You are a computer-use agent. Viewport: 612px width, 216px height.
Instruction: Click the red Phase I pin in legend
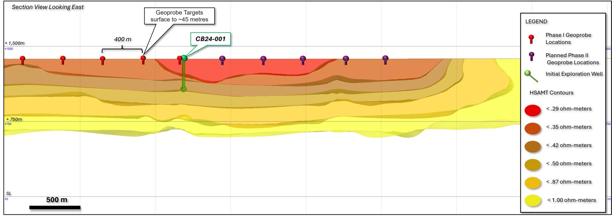(x=531, y=38)
